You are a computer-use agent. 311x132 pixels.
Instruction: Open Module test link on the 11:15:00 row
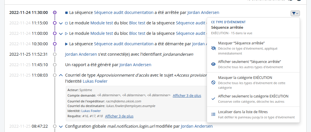(x=102, y=23)
